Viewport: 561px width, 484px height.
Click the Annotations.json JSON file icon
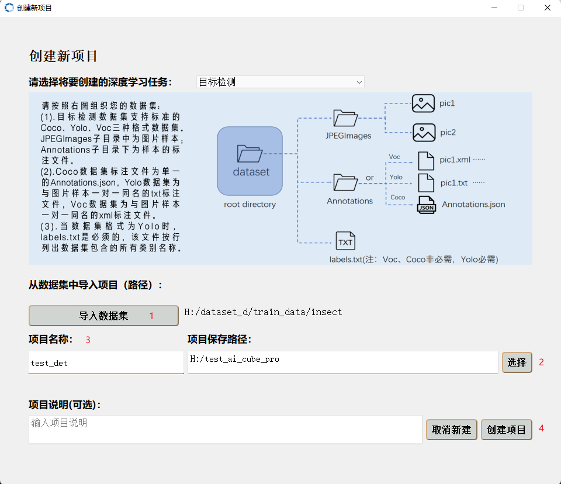pos(426,205)
